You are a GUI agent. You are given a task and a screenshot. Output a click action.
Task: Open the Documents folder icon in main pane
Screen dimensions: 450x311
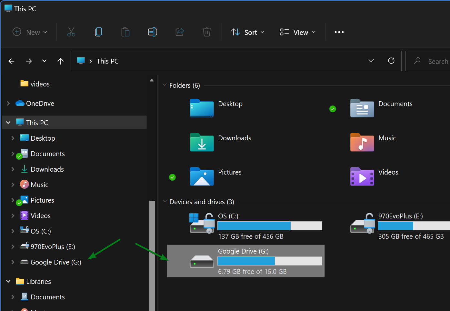(x=362, y=108)
